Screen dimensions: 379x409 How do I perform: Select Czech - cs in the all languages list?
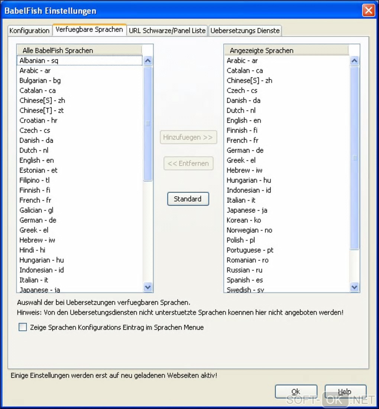80,130
